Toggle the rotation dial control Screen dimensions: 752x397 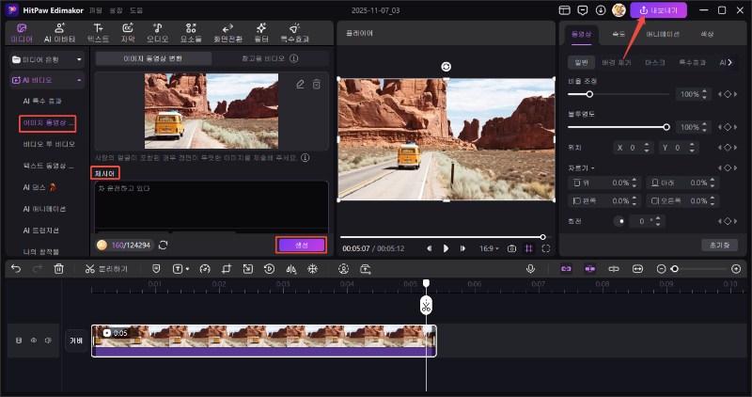pyautogui.click(x=619, y=221)
